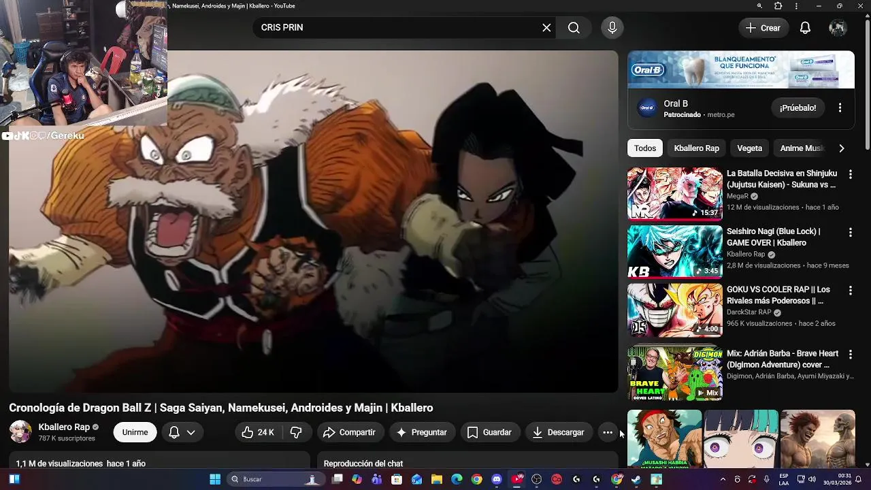
Task: Open GOKU VS COOLER RAP video thumbnail
Action: click(x=674, y=310)
